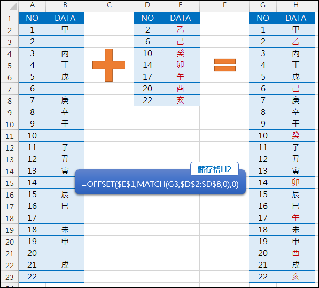Click the select-all corner triangle

pyautogui.click(x=13, y=7)
